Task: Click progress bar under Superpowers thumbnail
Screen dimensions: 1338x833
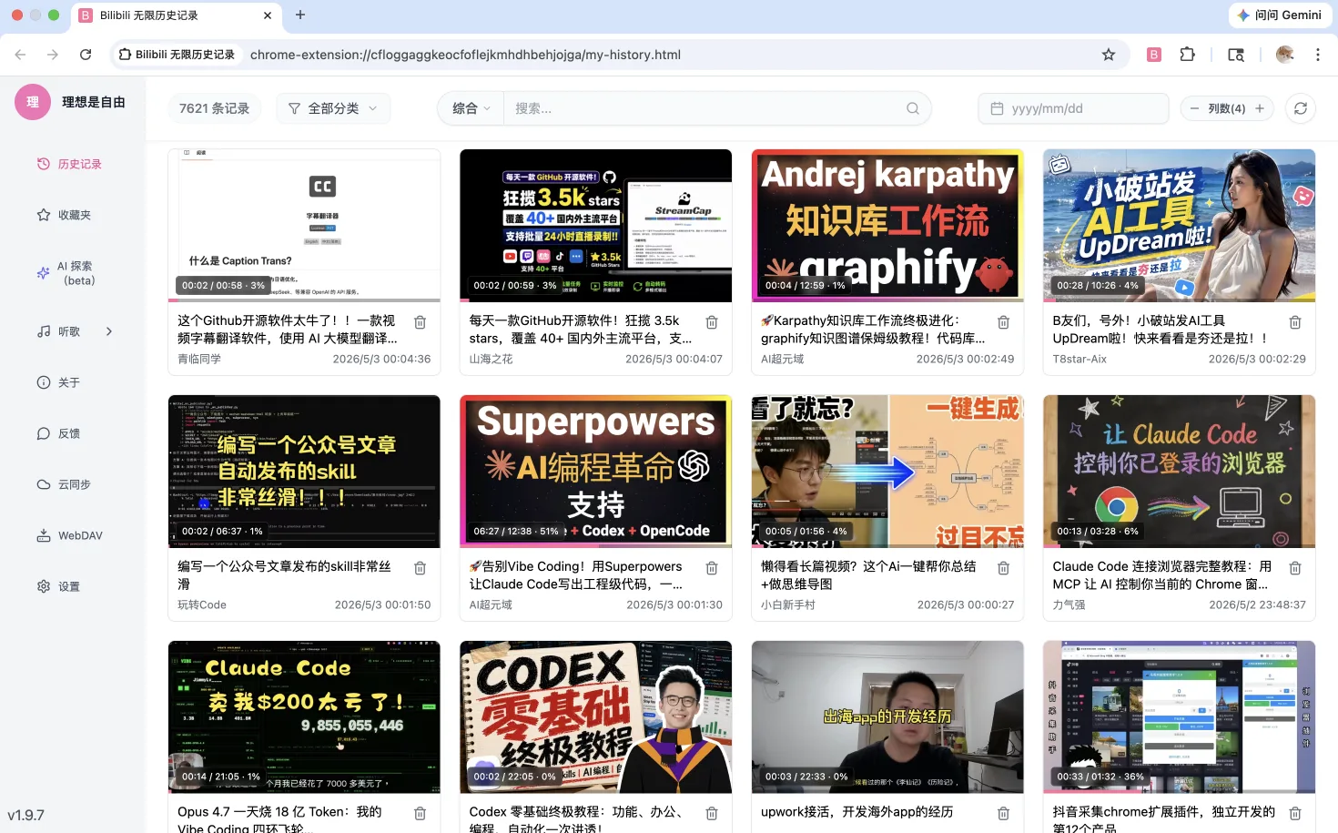Action: tap(596, 546)
